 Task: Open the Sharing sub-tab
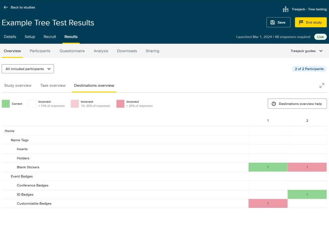[152, 51]
